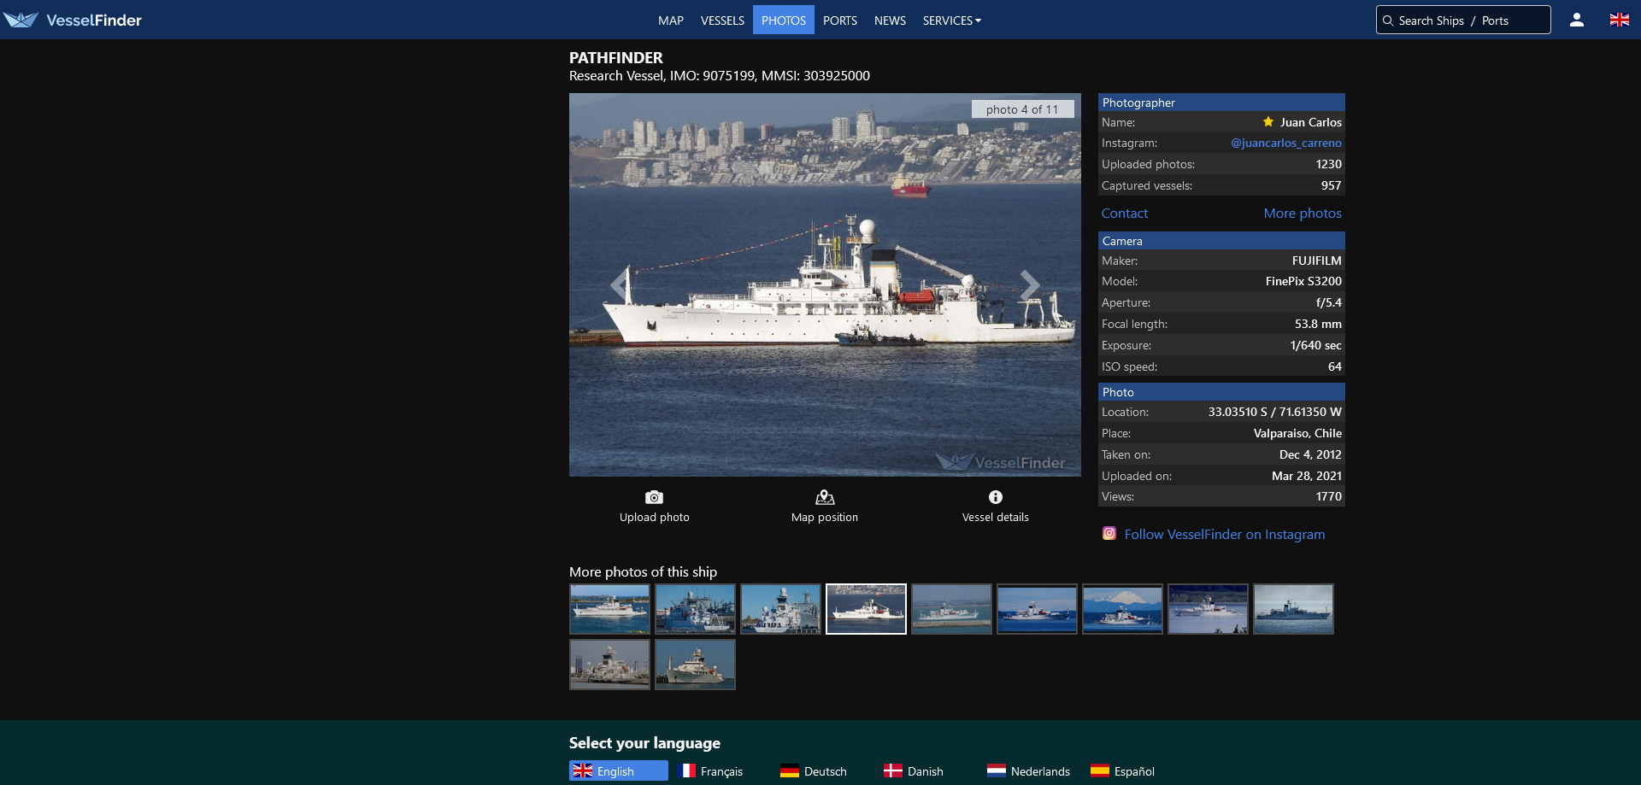Open ninth thumbnail with gray ship
This screenshot has height=785, width=1641.
click(x=1293, y=609)
